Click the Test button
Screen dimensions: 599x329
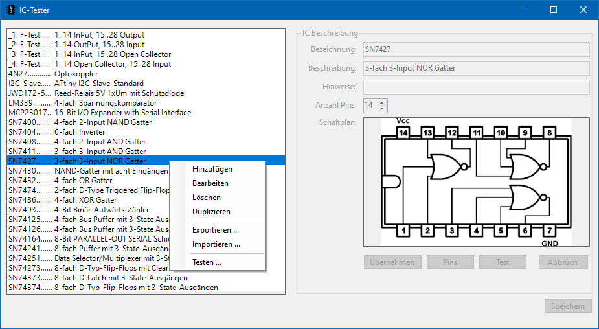(x=503, y=262)
